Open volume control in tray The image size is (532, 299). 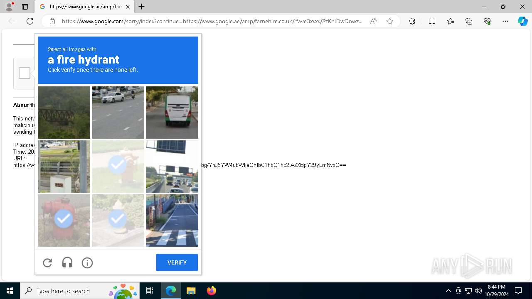(478, 291)
